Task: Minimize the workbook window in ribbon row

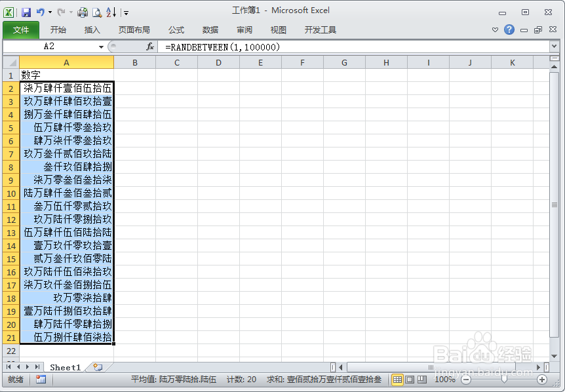Action: (x=524, y=30)
